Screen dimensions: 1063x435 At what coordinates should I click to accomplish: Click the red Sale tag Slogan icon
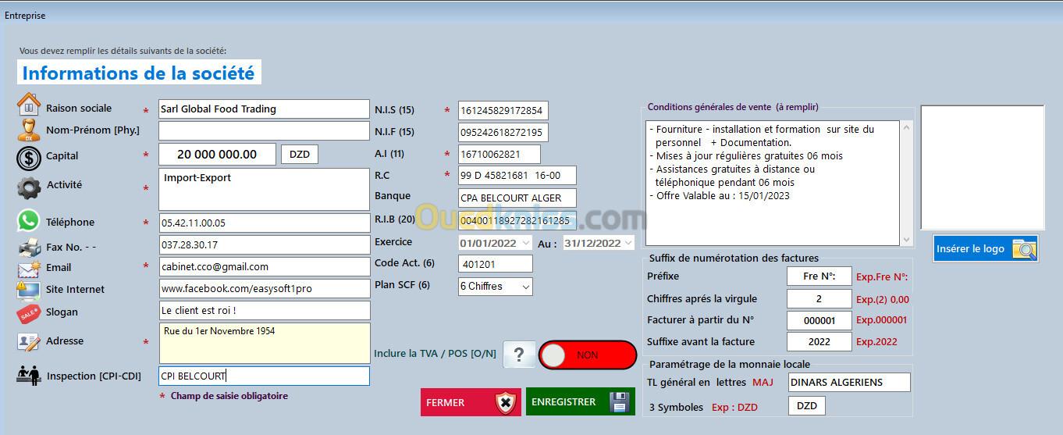[x=29, y=313]
